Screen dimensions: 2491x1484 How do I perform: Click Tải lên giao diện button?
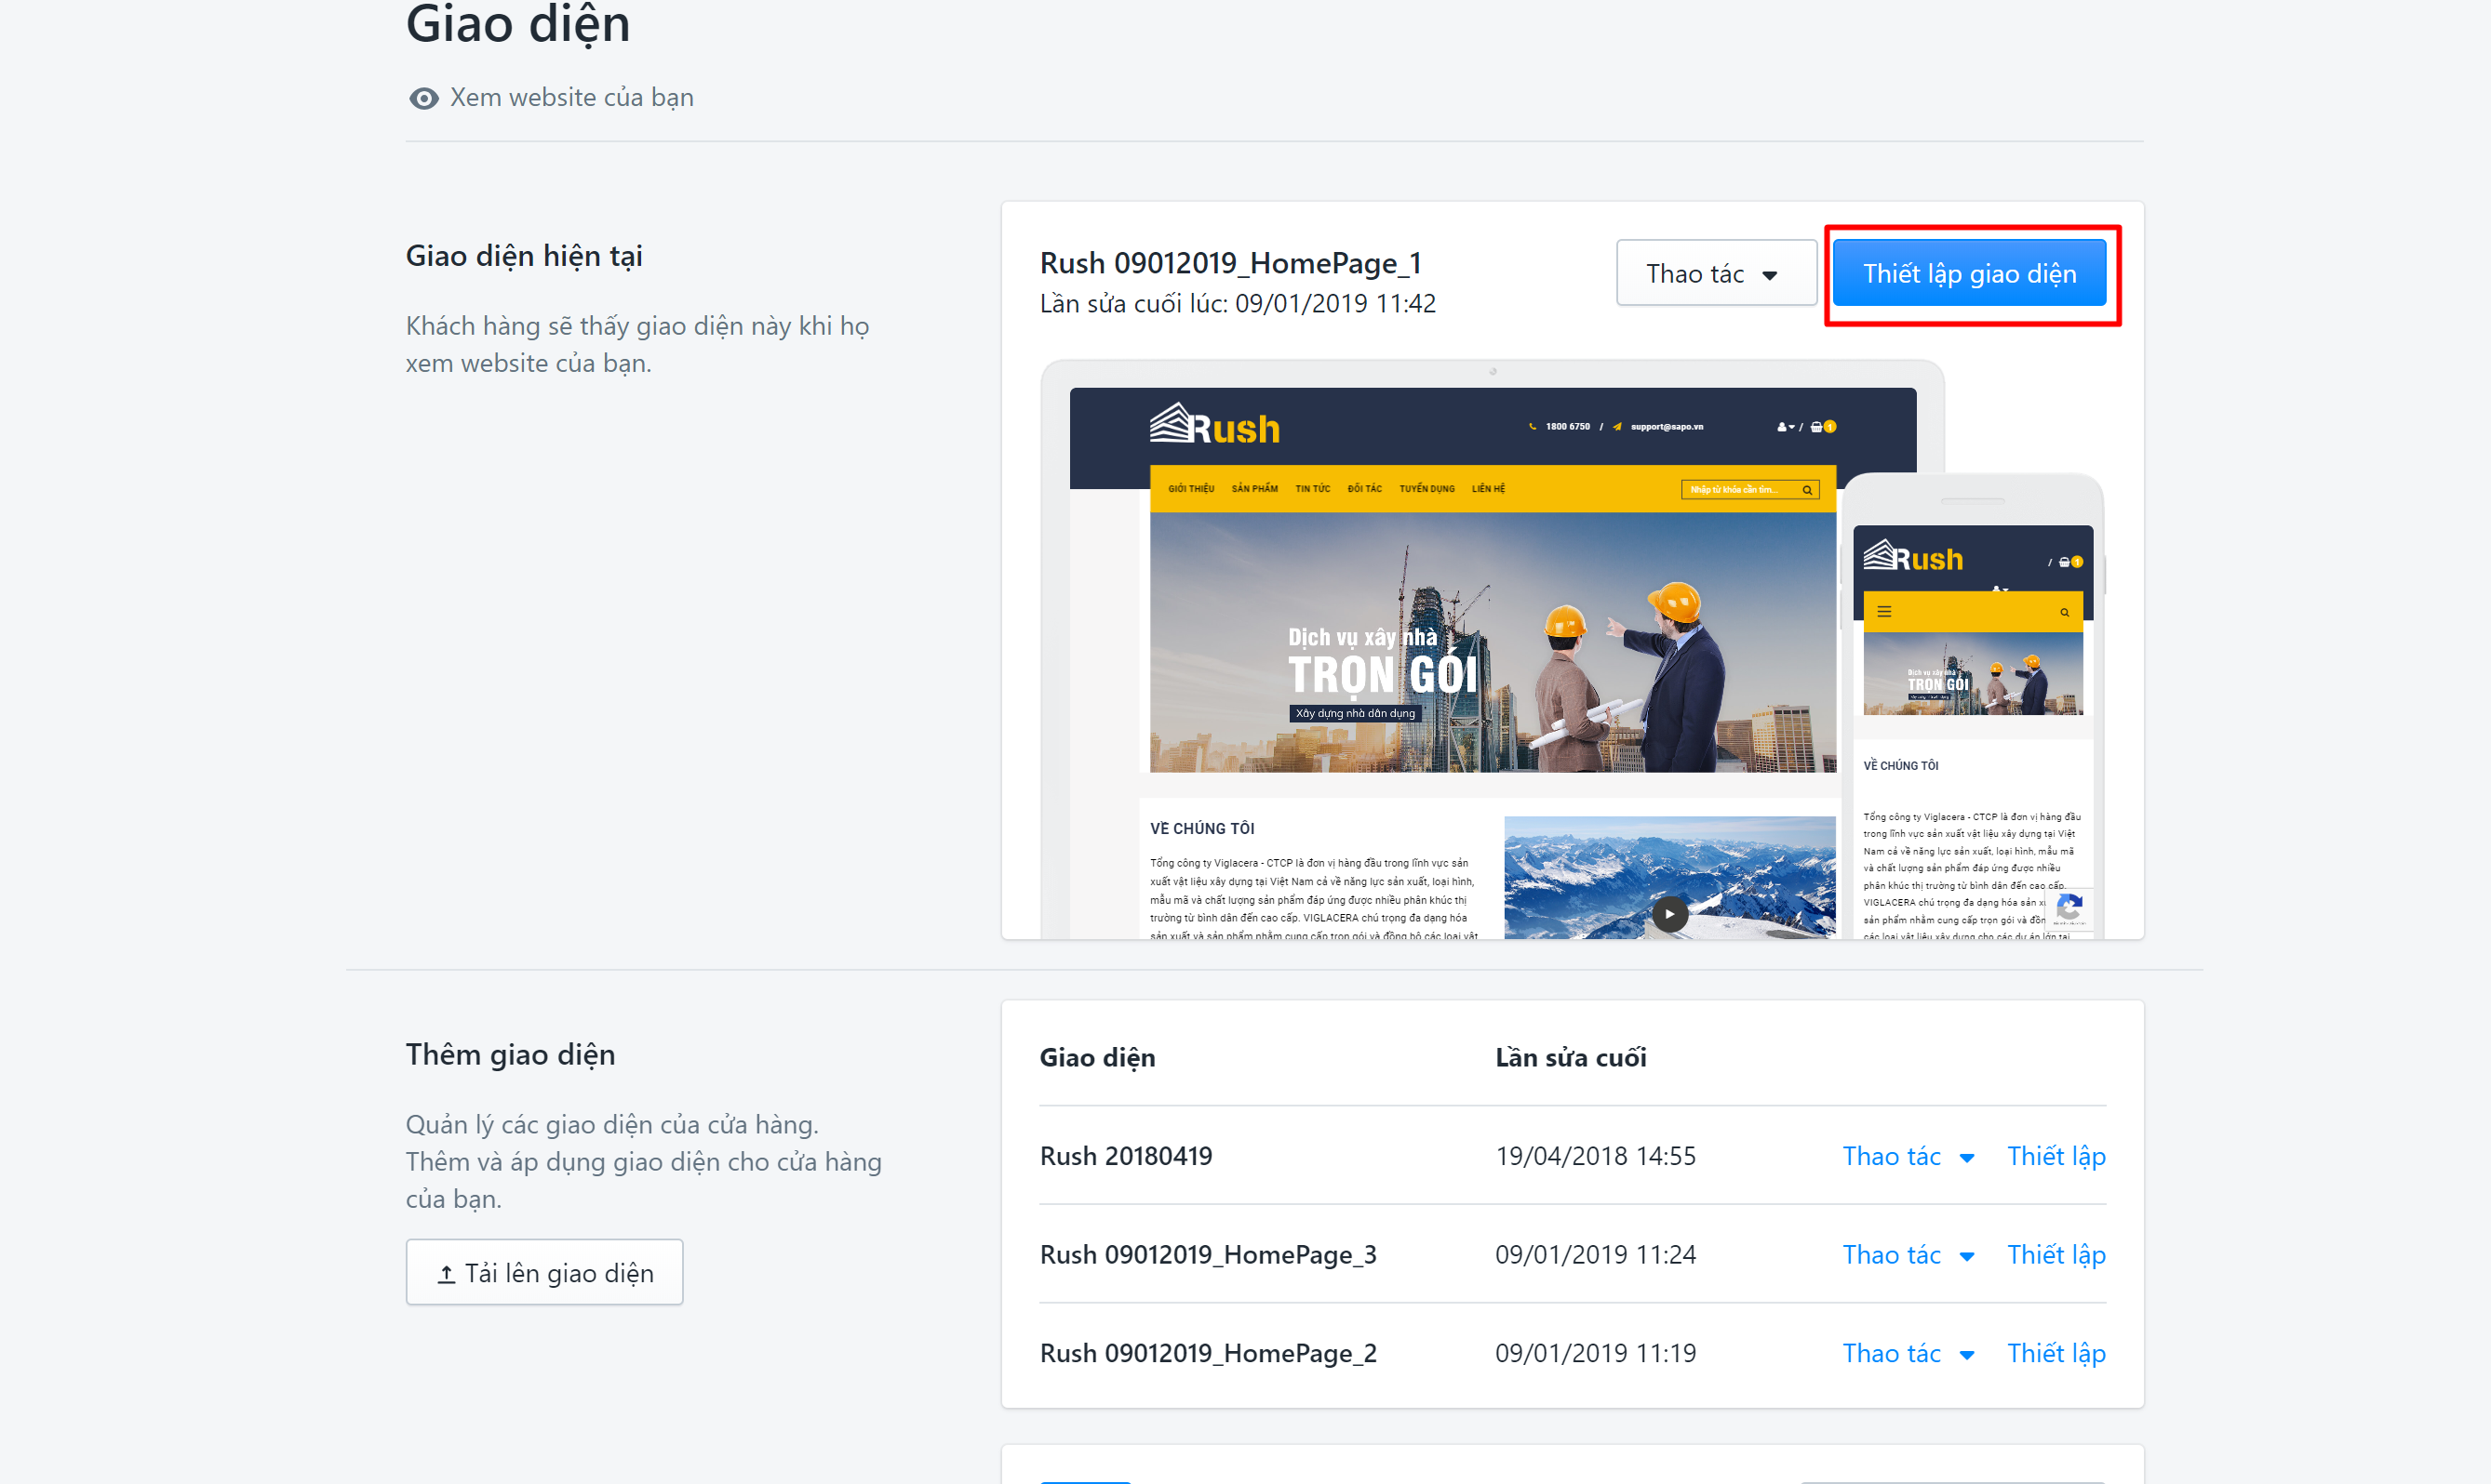pyautogui.click(x=544, y=1272)
